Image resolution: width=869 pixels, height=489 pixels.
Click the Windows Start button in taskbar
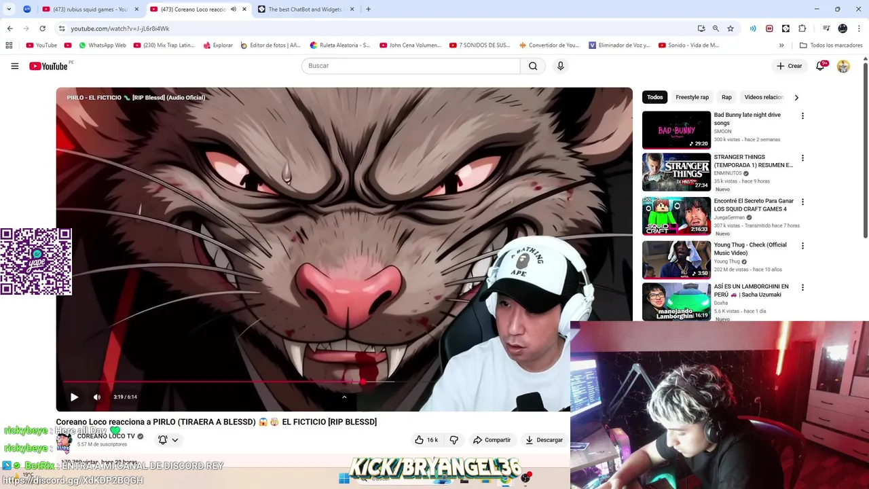point(344,479)
